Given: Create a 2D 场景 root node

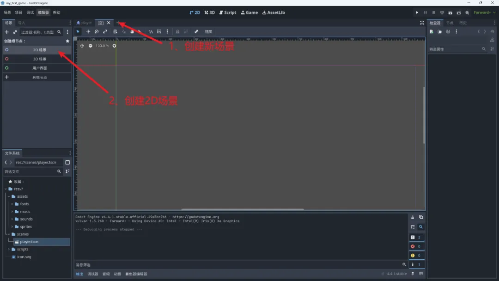Looking at the screenshot, I should pos(37,50).
